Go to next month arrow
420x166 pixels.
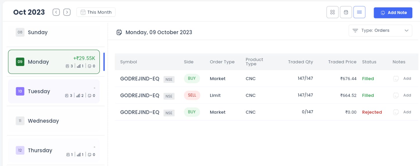pos(67,12)
